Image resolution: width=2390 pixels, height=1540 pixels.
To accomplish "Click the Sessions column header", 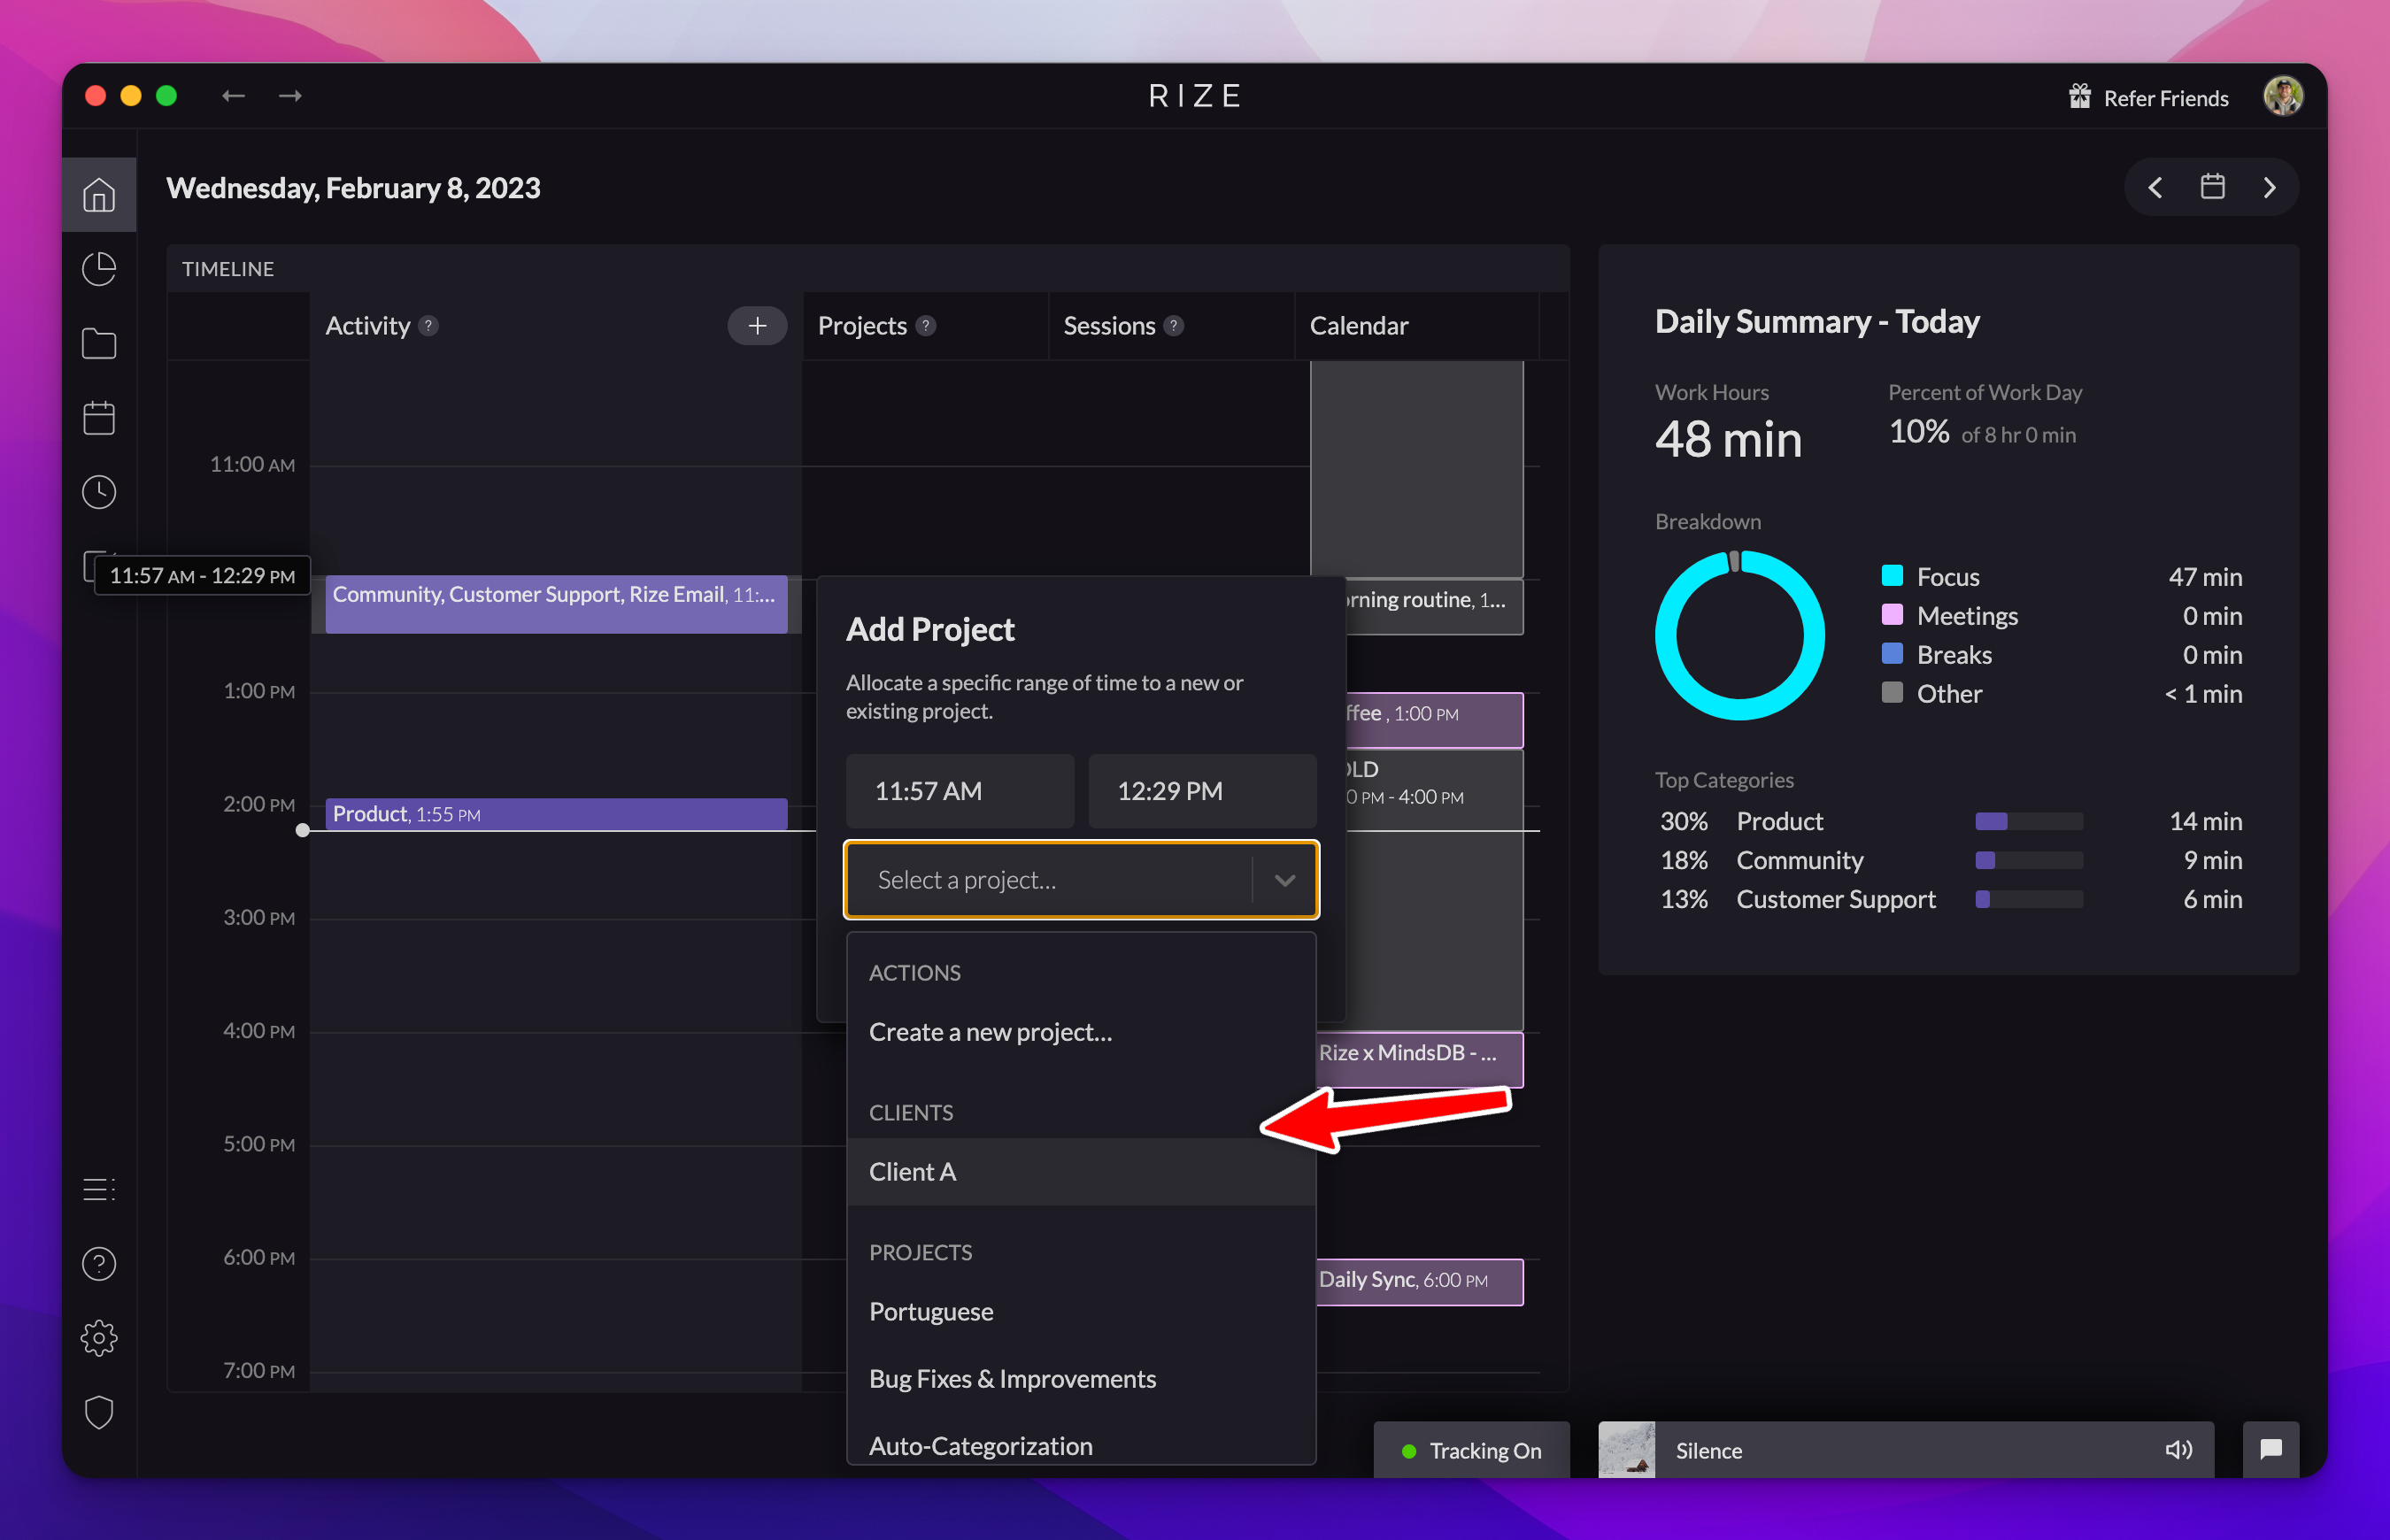I will [x=1109, y=326].
